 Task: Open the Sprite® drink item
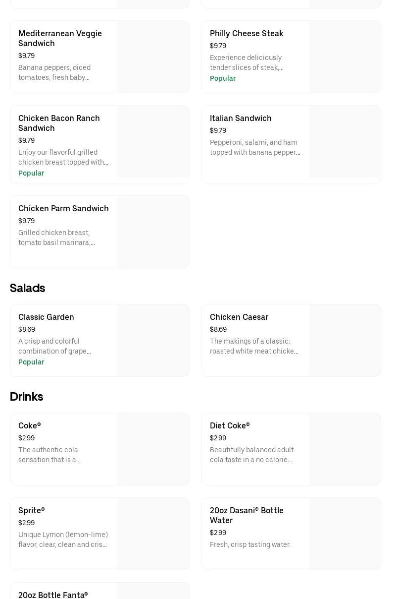(32, 511)
